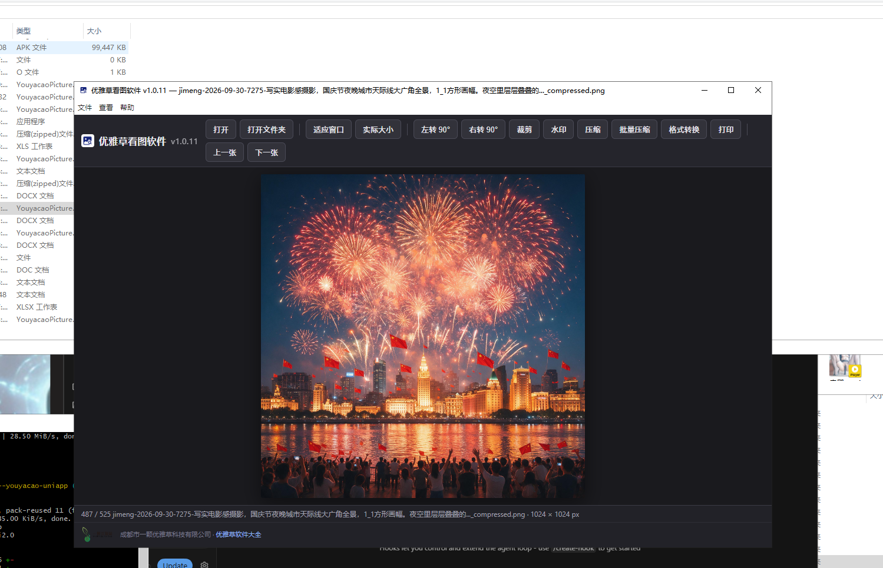Click the 打开 button in the toolbar
This screenshot has height=568, width=883.
pyautogui.click(x=221, y=129)
